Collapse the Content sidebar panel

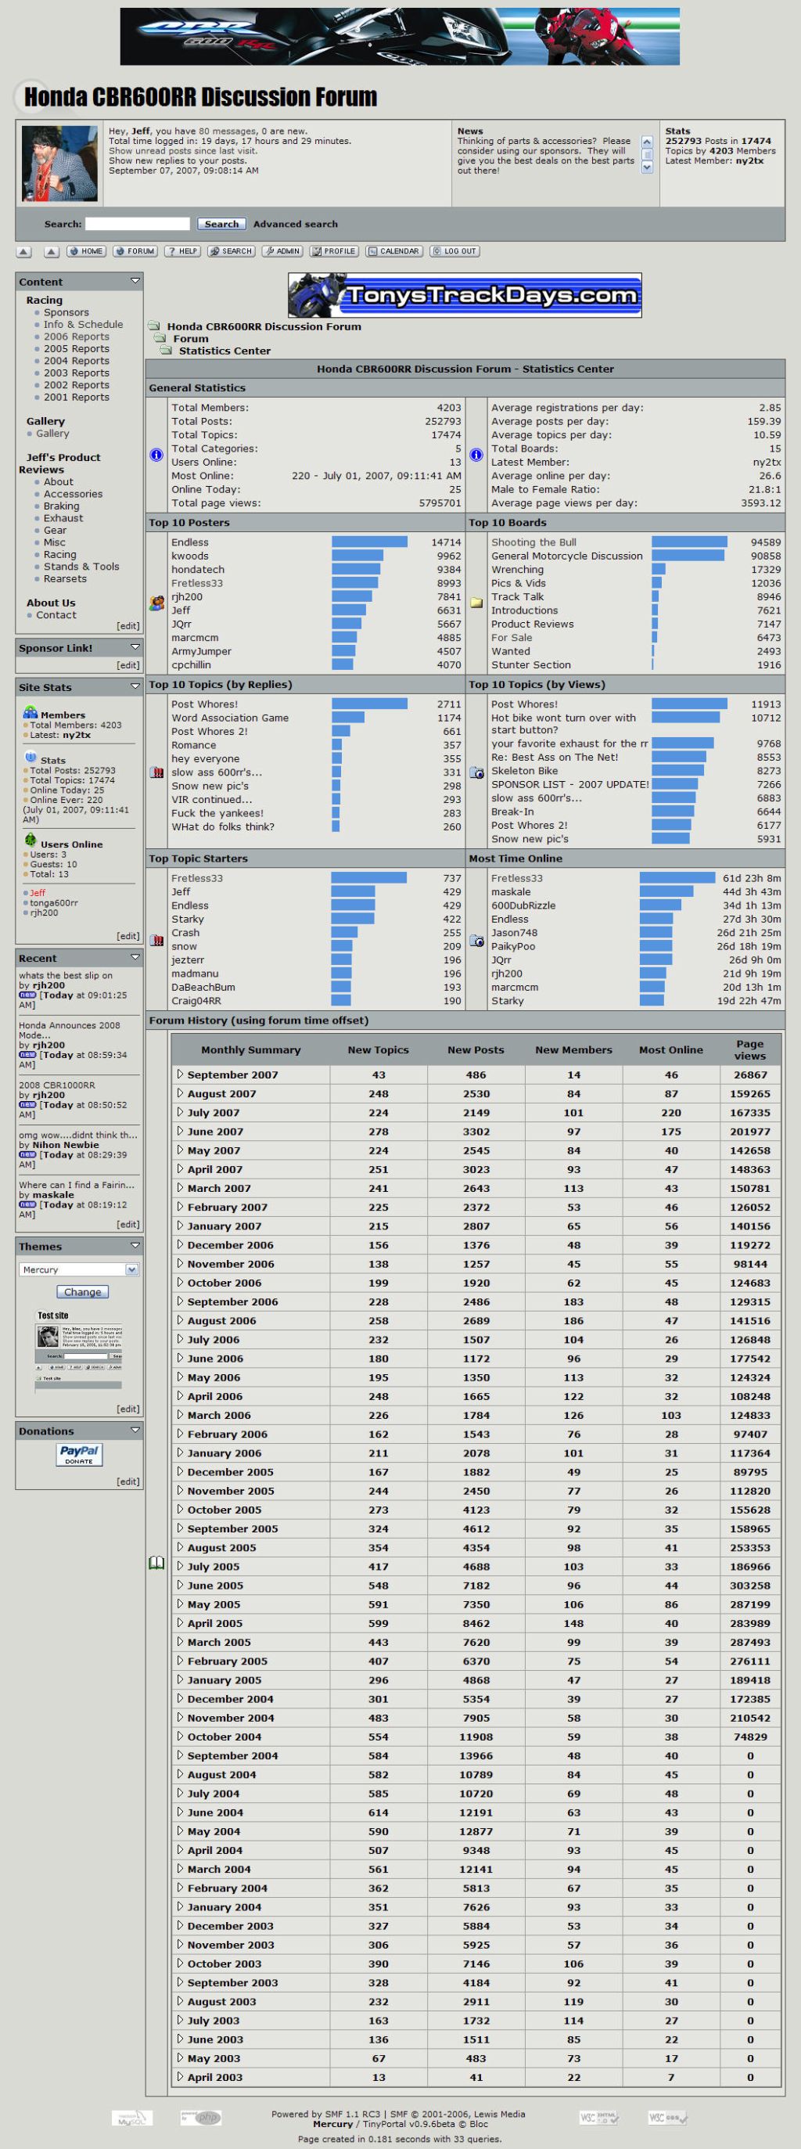coord(135,281)
